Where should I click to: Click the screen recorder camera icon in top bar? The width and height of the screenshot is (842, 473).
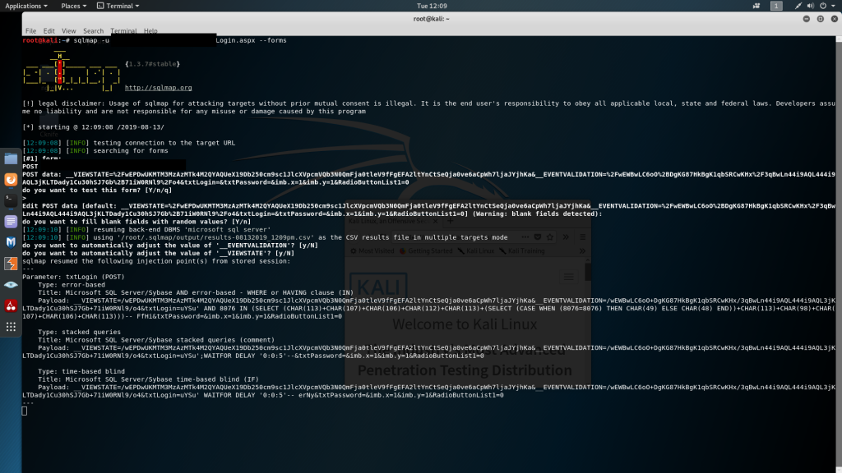[x=756, y=6]
